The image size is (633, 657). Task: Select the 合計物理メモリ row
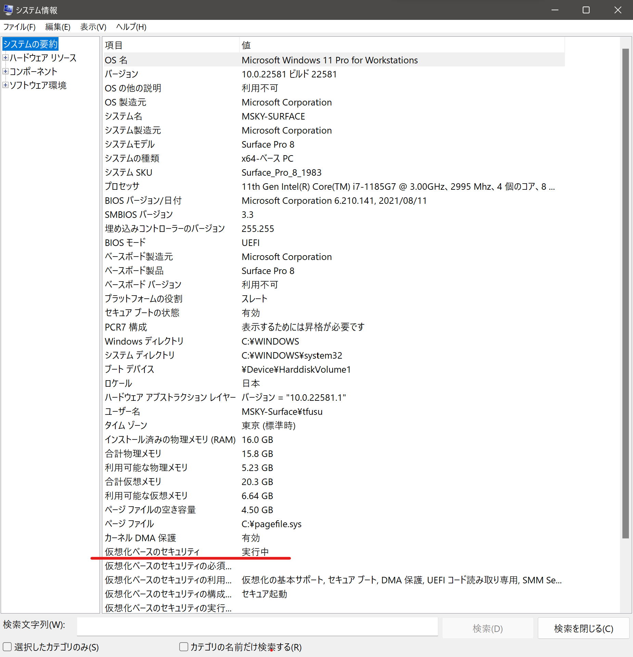point(334,454)
